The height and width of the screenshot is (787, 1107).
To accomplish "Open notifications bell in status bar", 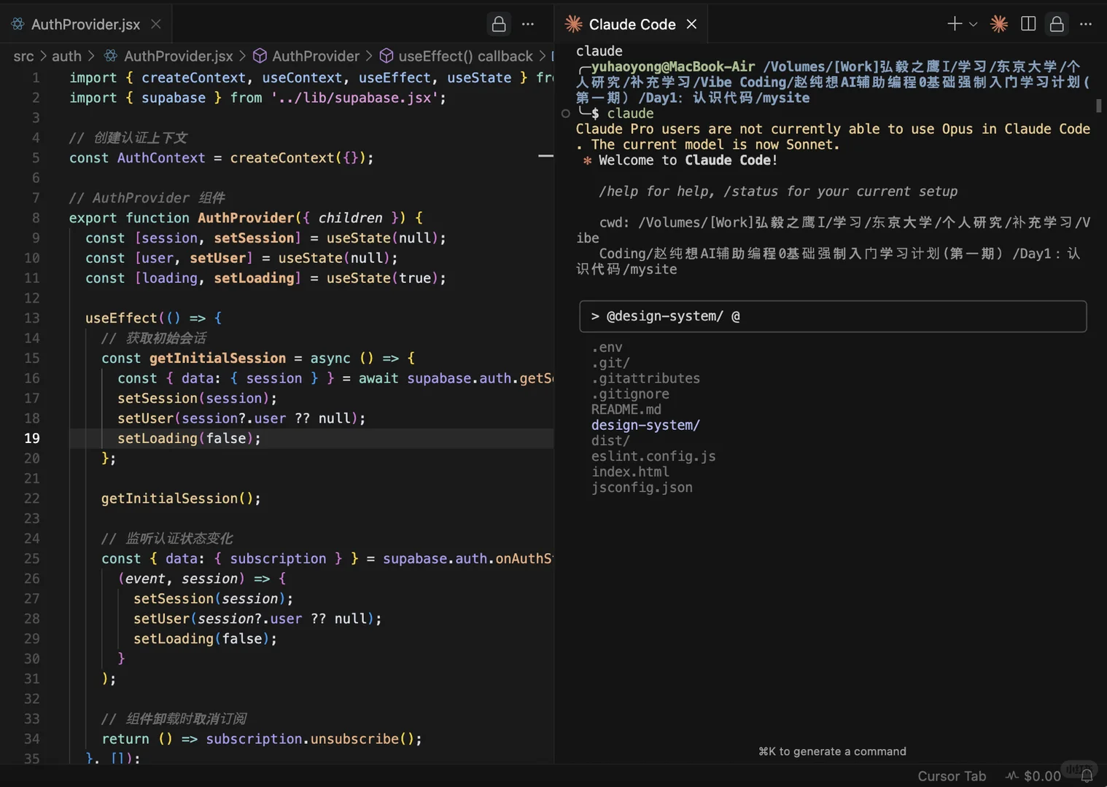I will [1087, 776].
